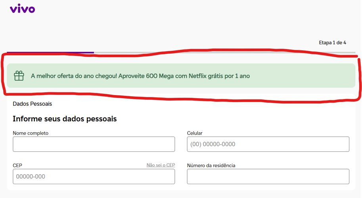This screenshot has width=362, height=198.
Task: Focus the Nome completo input field
Action: (x=94, y=144)
